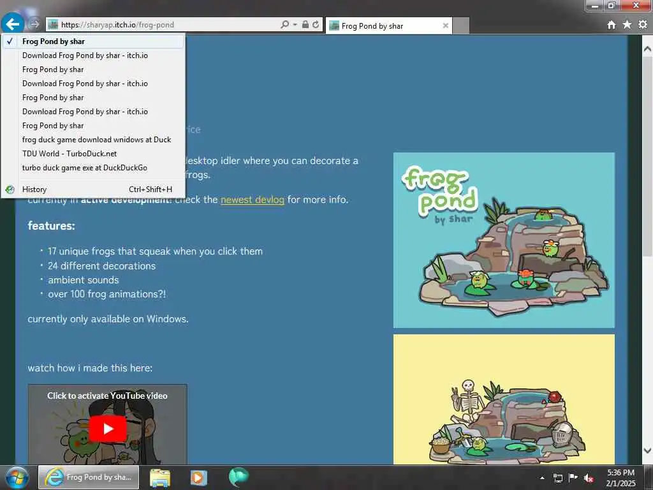Viewport: 653px width, 490px height.
Task: Click the '17 unique frogs that squeak' text
Action: pos(155,251)
